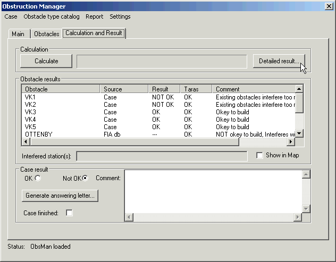Click the FIA db source cell
Image resolution: width=336 pixels, height=262 pixels.
point(112,134)
